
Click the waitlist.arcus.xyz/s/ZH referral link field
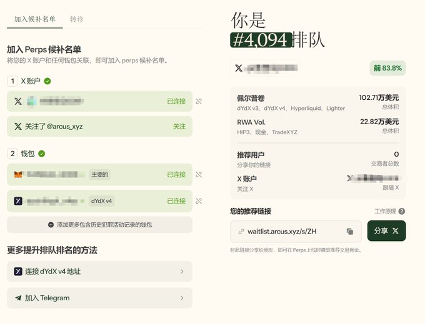click(x=296, y=232)
